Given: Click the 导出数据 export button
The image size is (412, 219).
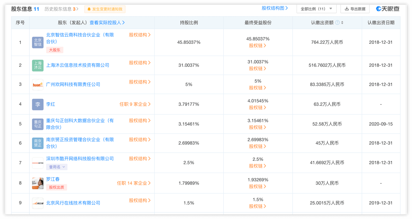Looking at the screenshot, I should pos(355,9).
